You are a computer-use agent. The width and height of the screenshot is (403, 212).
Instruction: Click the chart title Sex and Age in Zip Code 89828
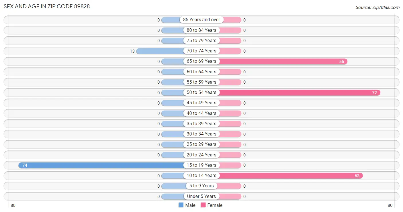coord(47,6)
